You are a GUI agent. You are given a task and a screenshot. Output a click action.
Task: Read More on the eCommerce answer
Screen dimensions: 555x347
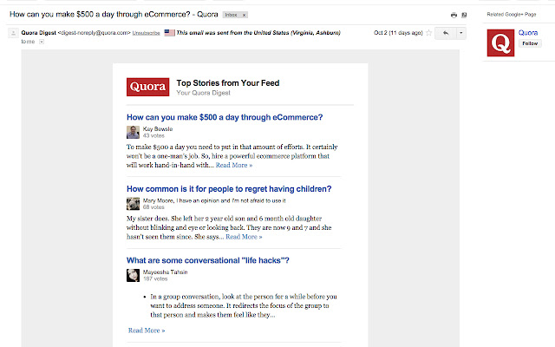tap(234, 166)
